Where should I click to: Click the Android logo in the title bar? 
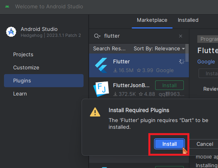7,6
